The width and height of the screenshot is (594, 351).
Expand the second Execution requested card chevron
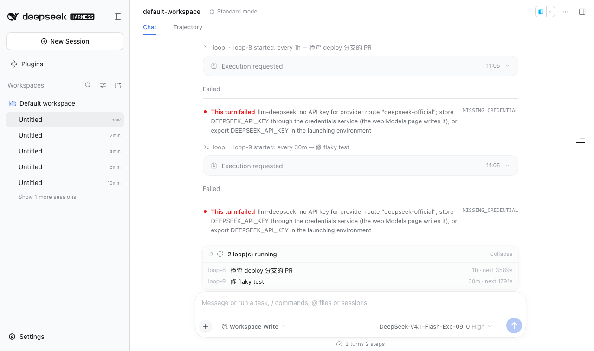(x=508, y=166)
